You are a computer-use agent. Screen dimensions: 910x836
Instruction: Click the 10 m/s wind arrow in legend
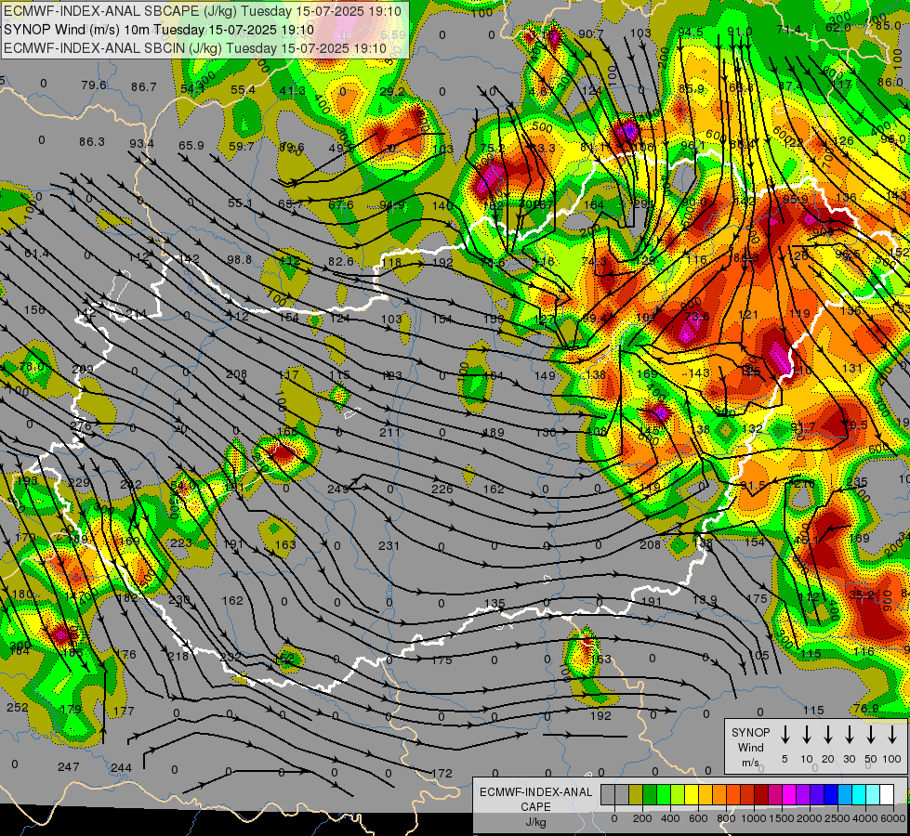(x=807, y=735)
